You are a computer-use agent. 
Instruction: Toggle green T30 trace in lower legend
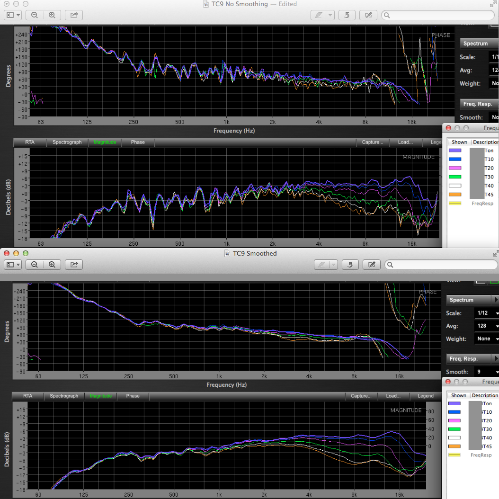pos(454,429)
